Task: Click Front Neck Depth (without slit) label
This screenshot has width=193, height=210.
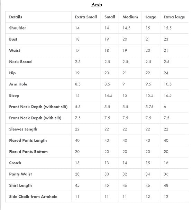Action: click(x=38, y=107)
